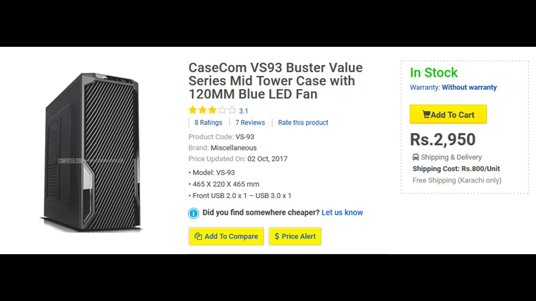Click the compare icon on Add To Compare

[x=198, y=236]
